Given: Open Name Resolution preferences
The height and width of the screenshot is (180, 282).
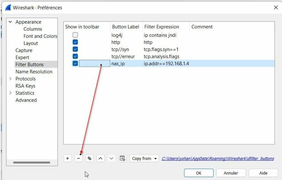Looking at the screenshot, I should point(34,72).
